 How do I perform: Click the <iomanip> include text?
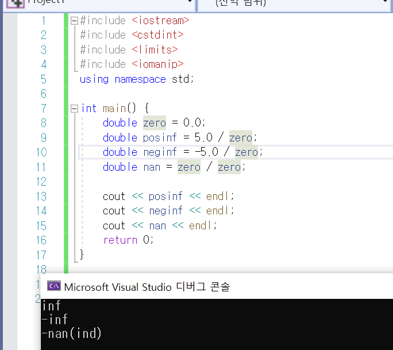point(157,64)
